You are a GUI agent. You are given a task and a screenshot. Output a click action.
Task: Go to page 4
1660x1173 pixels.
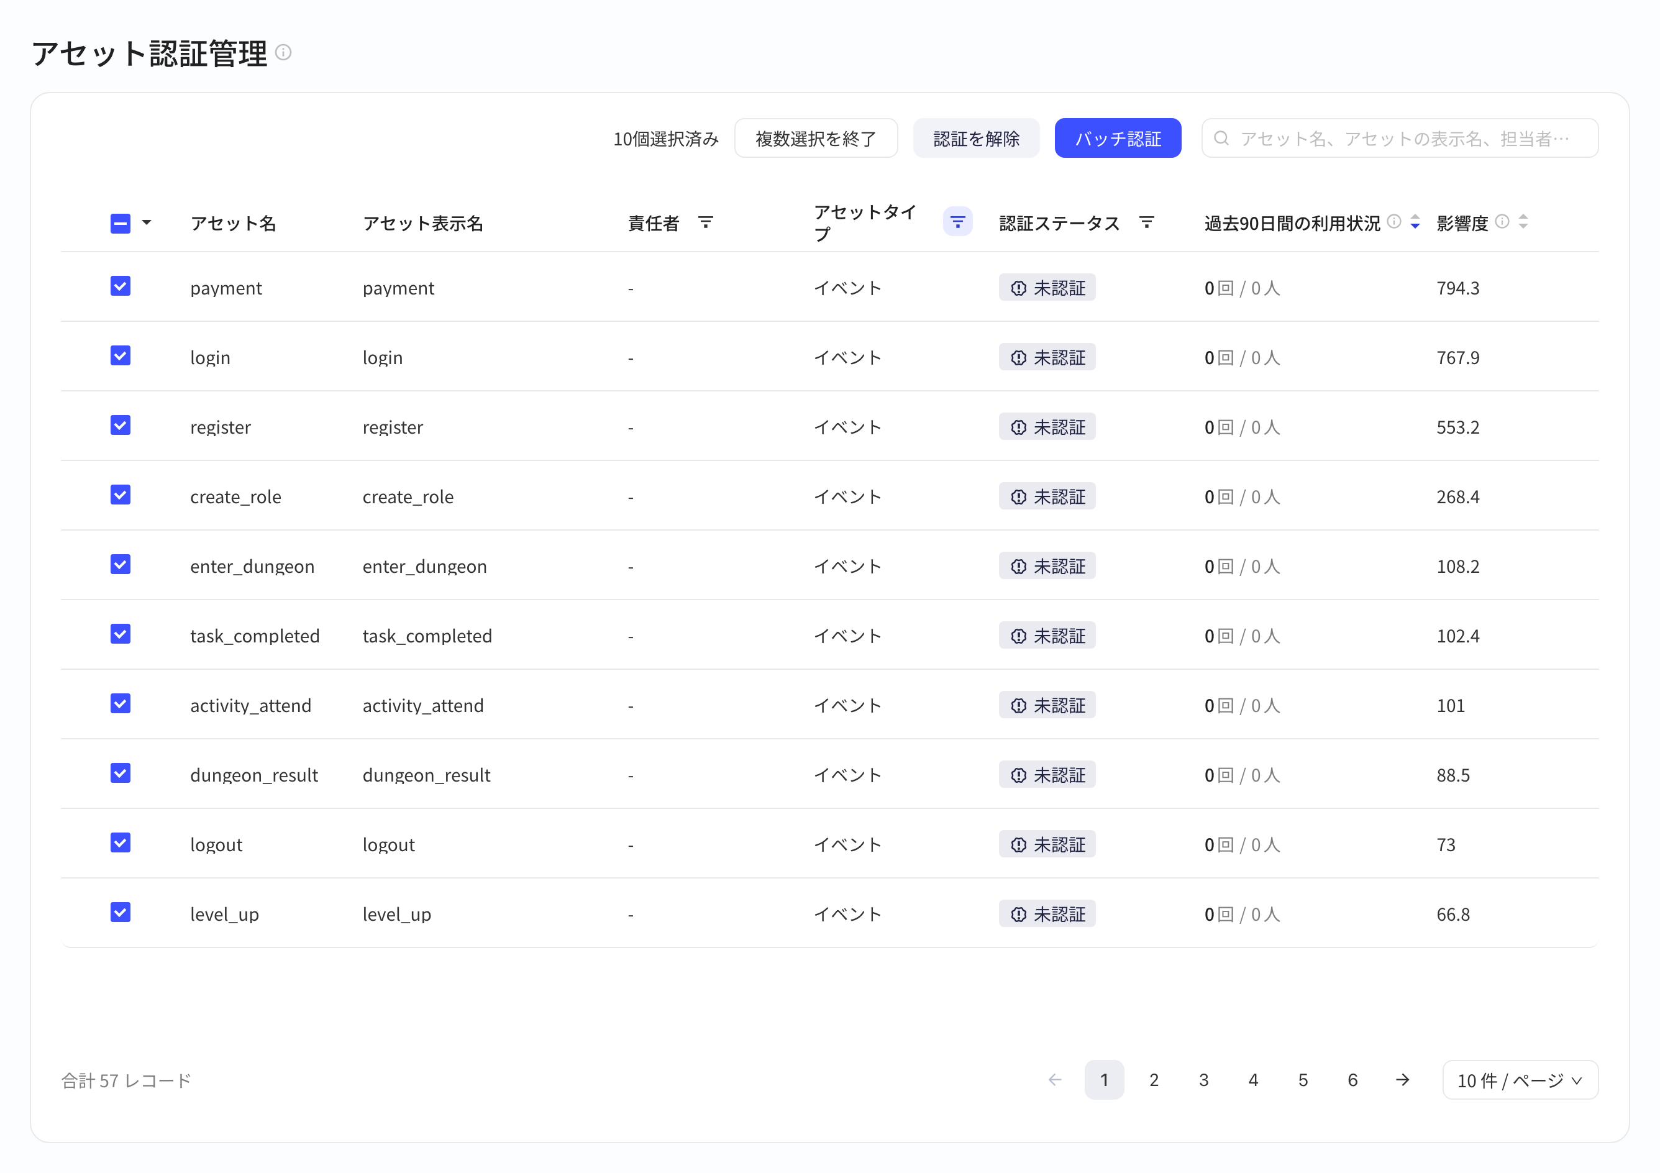click(1254, 1080)
